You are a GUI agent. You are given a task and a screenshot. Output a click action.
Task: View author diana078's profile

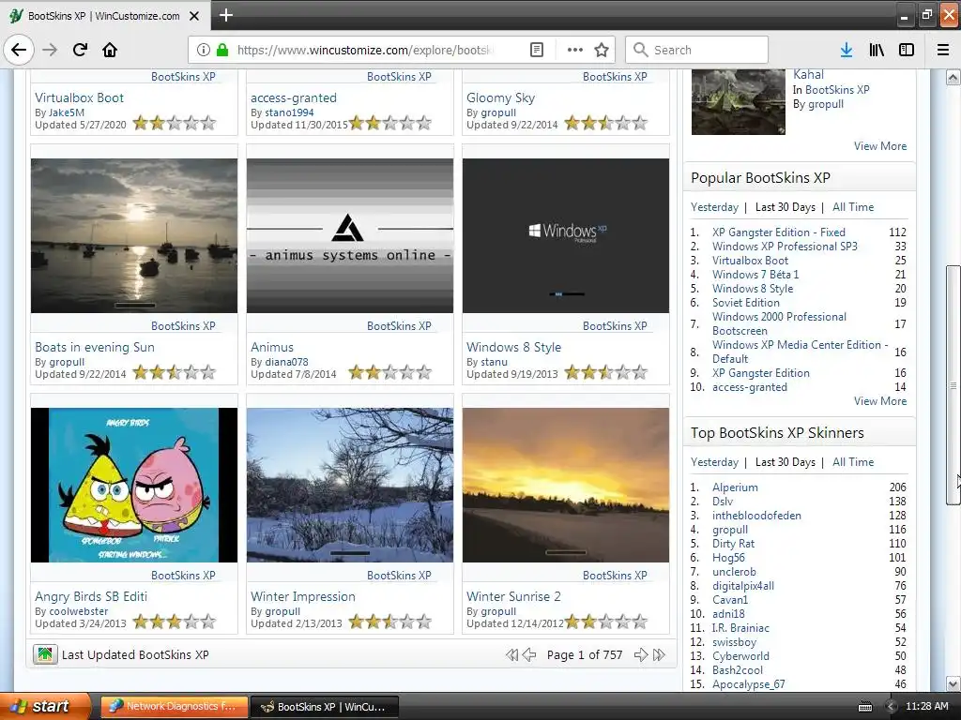[x=286, y=362]
